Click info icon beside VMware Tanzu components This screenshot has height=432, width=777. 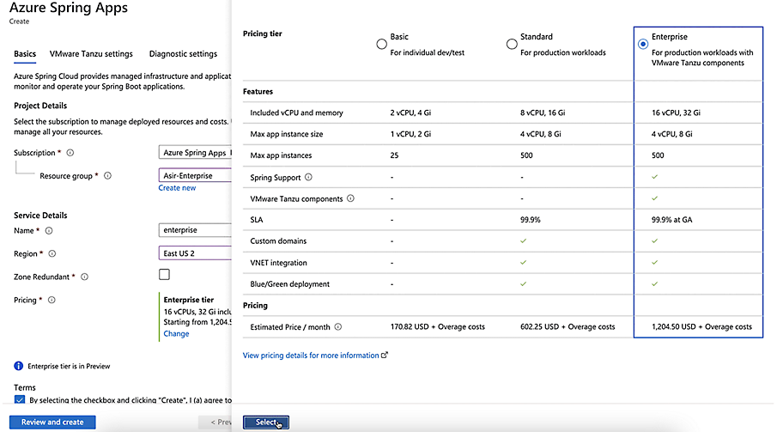click(350, 199)
